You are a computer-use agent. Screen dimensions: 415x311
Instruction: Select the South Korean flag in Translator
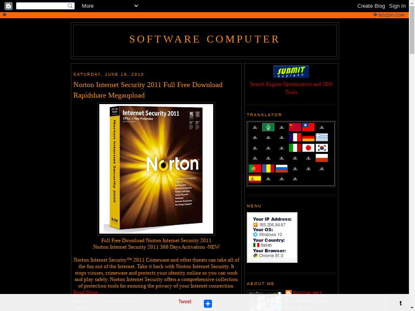coord(321,147)
